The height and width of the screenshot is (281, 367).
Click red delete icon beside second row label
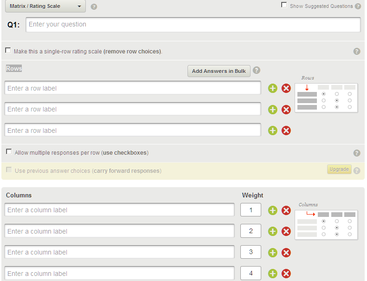286,110
